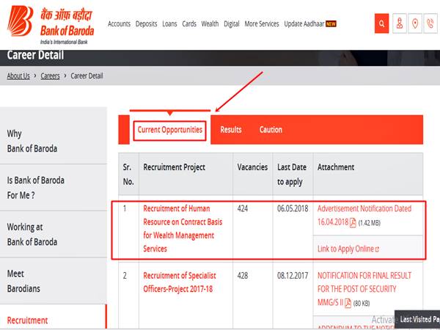Image resolution: width=440 pixels, height=330 pixels.
Task: Open Notification for Final Result Security link
Action: pyautogui.click(x=364, y=289)
